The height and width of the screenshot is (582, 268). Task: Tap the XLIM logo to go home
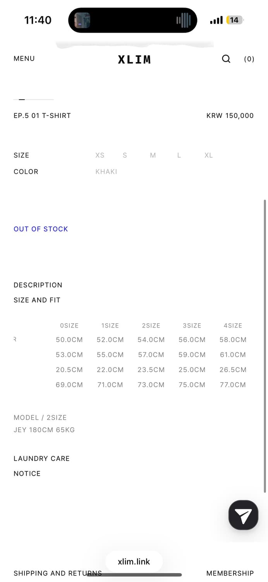click(134, 59)
